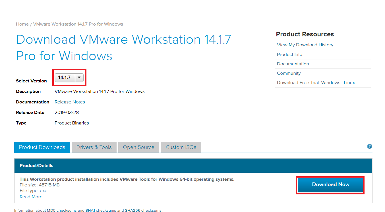Click the Windows free trial link
The image size is (385, 212).
click(x=331, y=83)
